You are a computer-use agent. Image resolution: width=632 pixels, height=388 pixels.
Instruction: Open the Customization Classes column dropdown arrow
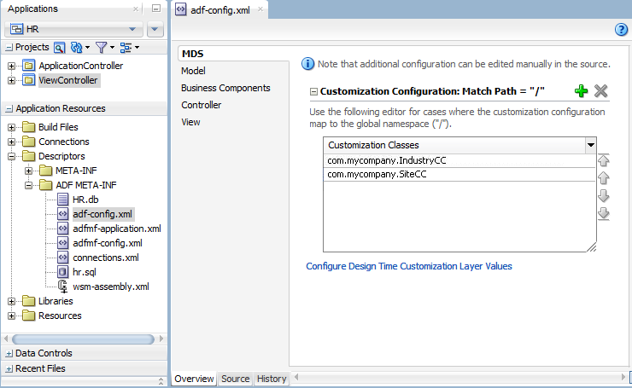pos(590,145)
